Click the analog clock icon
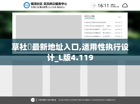Viewport: 140px width, 104px height. coord(94,5)
